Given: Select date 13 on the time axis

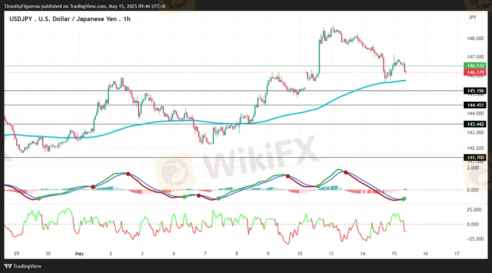Looking at the screenshot, I should 331,254.
